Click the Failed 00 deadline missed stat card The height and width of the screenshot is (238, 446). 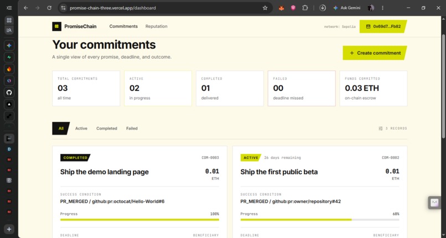pyautogui.click(x=302, y=89)
